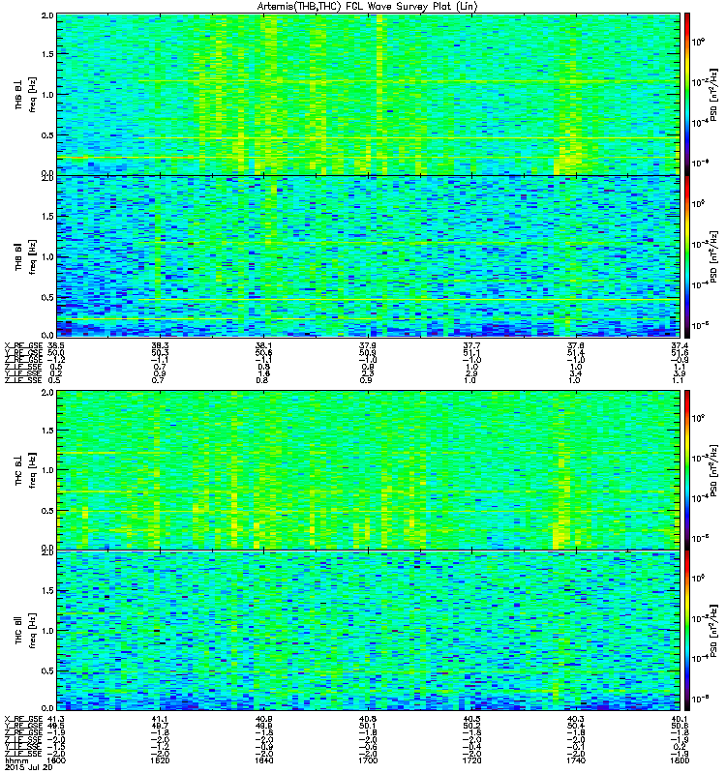Click the PSD color bar beside THB B-perpendicular panel

(687, 94)
